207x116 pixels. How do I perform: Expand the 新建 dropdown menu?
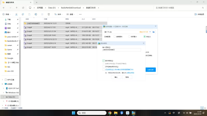pyautogui.click(x=7, y=14)
